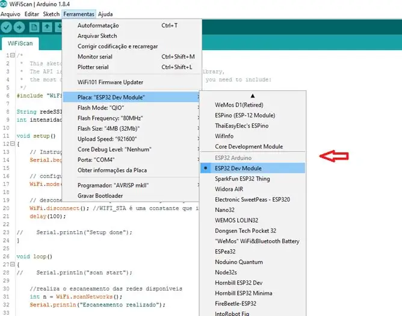The height and width of the screenshot is (316, 402).
Task: Select the Core Development Module board
Action: click(253, 146)
